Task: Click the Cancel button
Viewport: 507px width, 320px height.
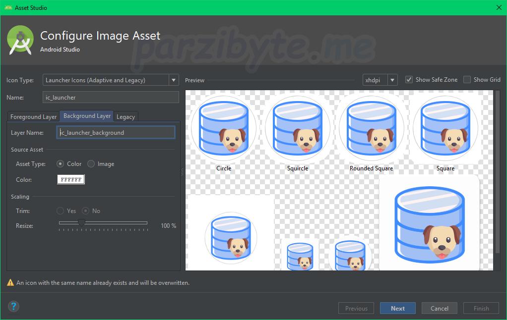Action: [x=439, y=308]
